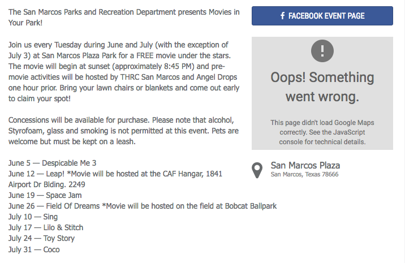Click the map location pin icon
The height and width of the screenshot is (263, 405).
click(x=257, y=170)
